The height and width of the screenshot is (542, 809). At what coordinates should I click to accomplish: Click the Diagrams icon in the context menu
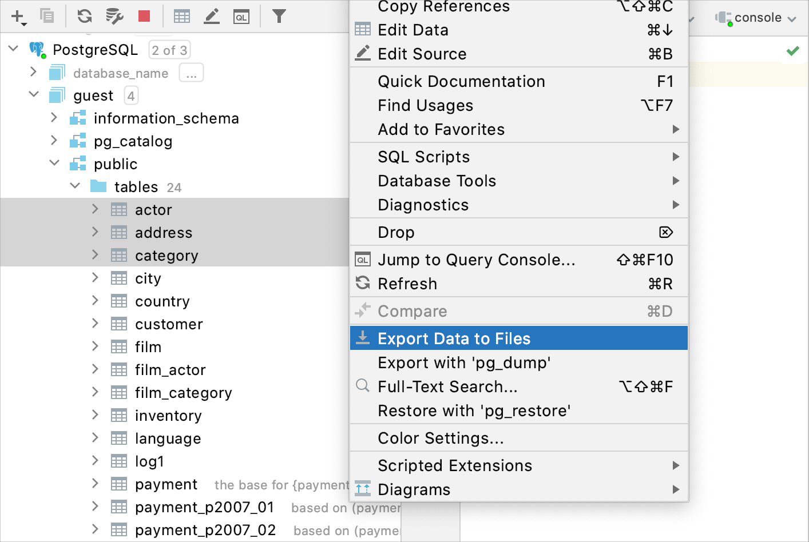[363, 489]
